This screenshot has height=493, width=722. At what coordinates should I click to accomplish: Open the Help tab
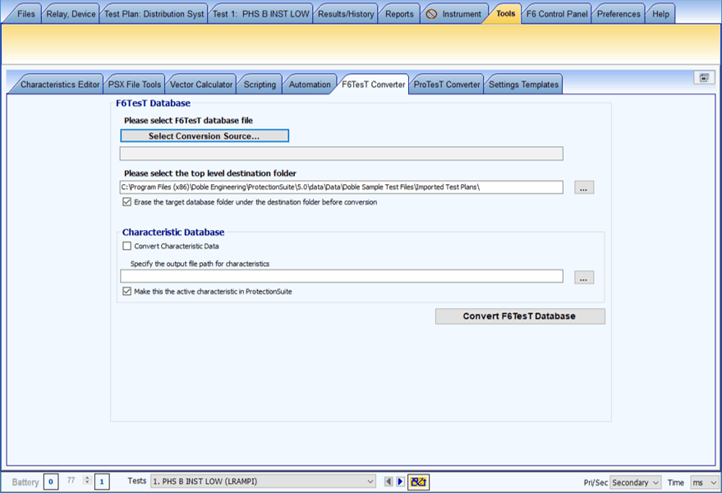pos(660,14)
